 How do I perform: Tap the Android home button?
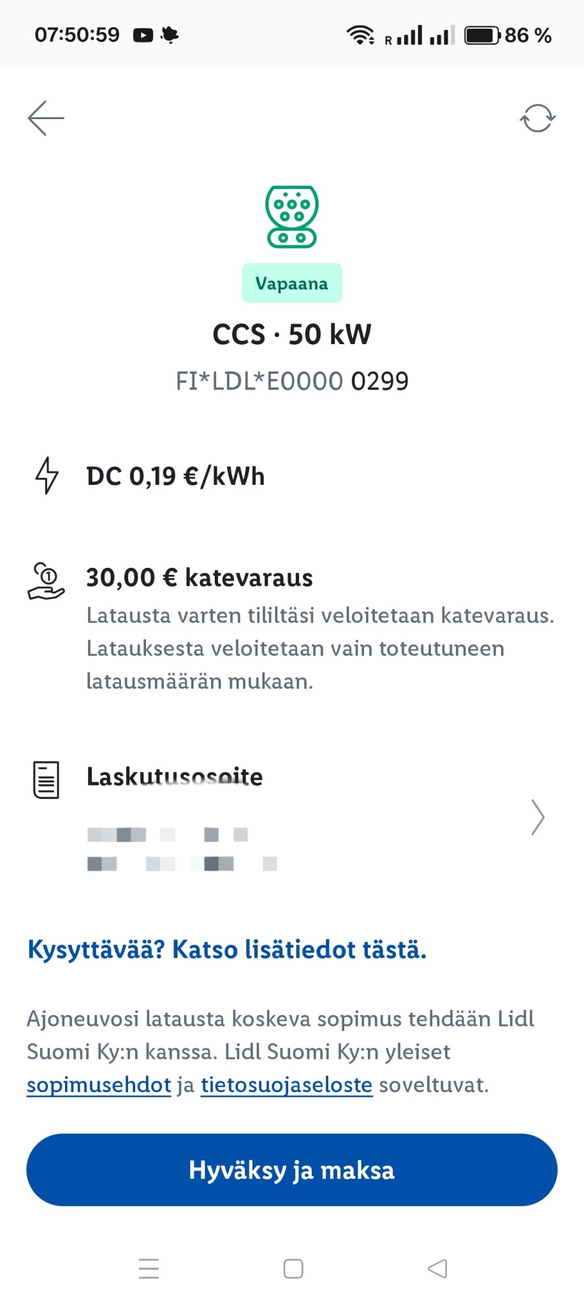[x=293, y=1268]
